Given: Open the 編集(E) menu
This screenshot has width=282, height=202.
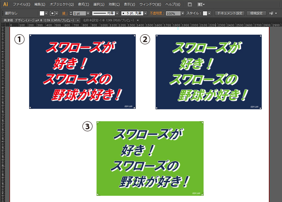Looking at the screenshot, I should coord(40,4).
